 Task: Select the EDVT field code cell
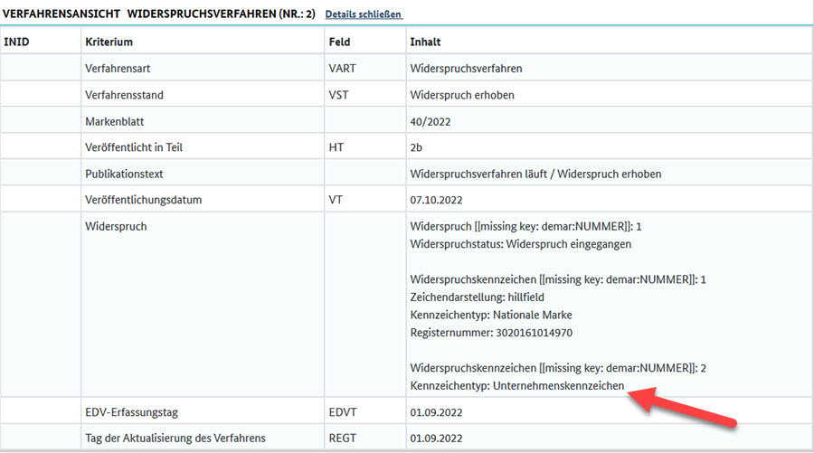[x=344, y=412]
